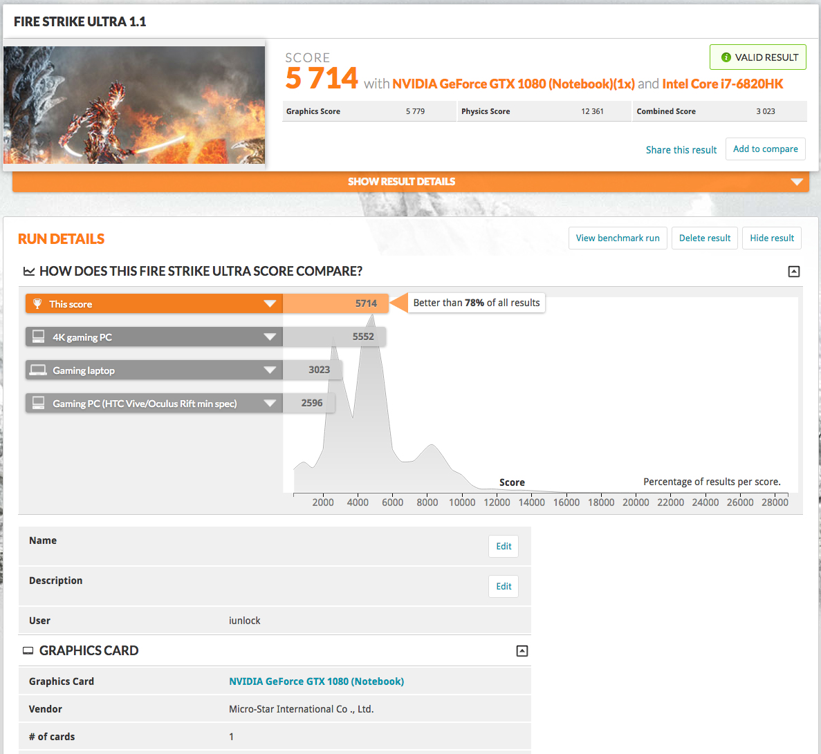Click the card icon beside Graphics Card heading
821x754 pixels.
pos(28,650)
